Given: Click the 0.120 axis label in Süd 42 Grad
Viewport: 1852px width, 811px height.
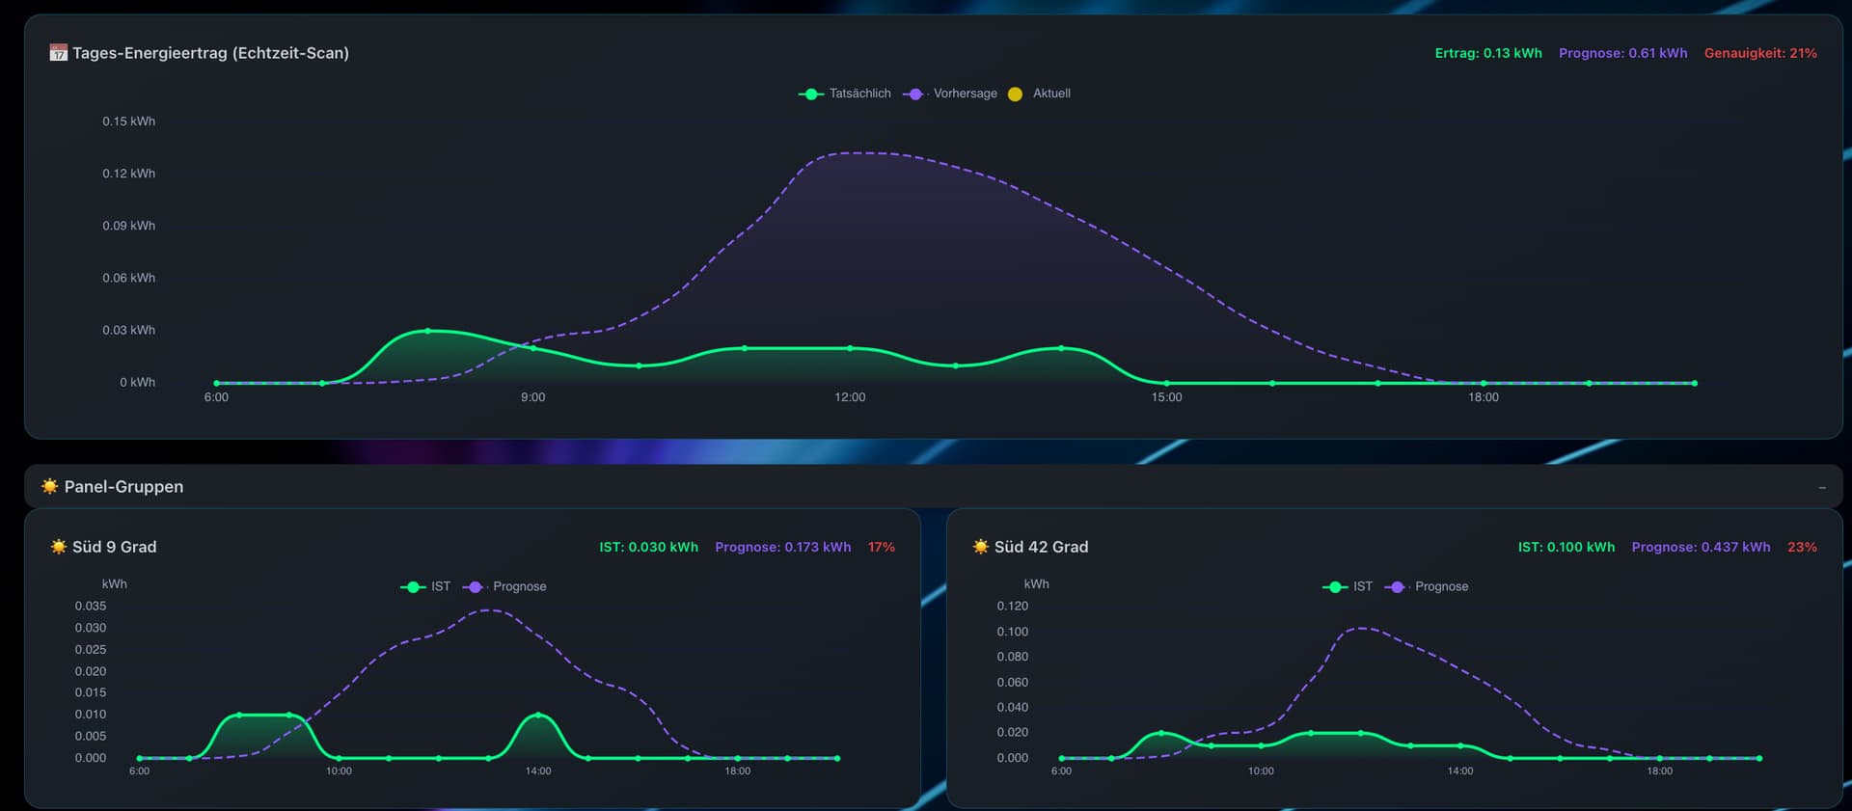Looking at the screenshot, I should click(1013, 607).
